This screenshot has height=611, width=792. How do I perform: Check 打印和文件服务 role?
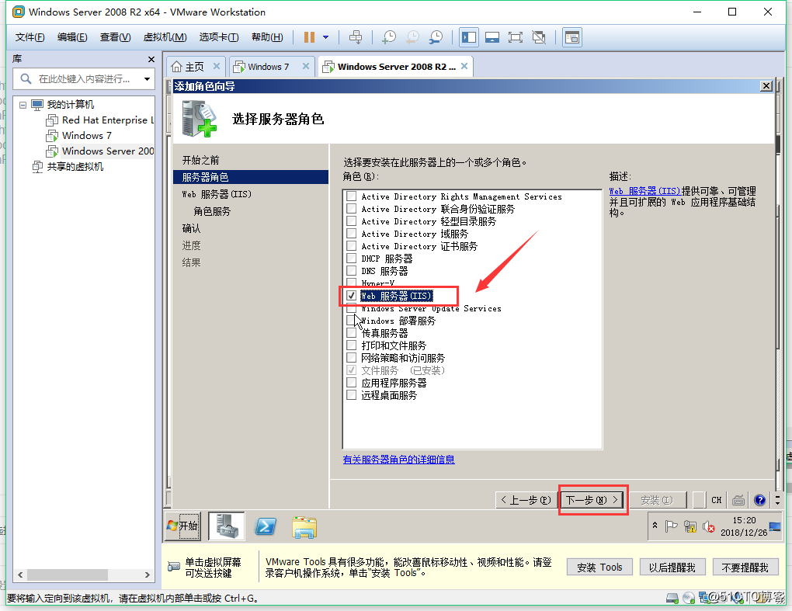click(x=352, y=345)
